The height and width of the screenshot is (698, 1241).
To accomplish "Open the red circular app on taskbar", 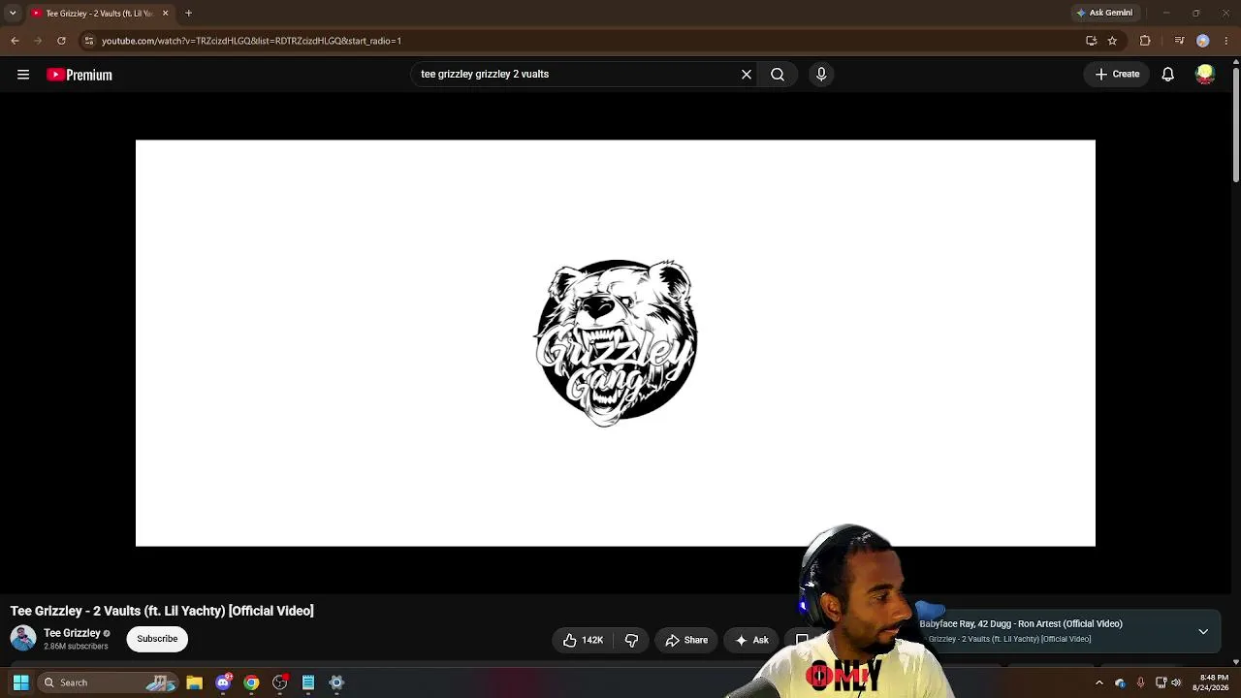I will tap(280, 682).
